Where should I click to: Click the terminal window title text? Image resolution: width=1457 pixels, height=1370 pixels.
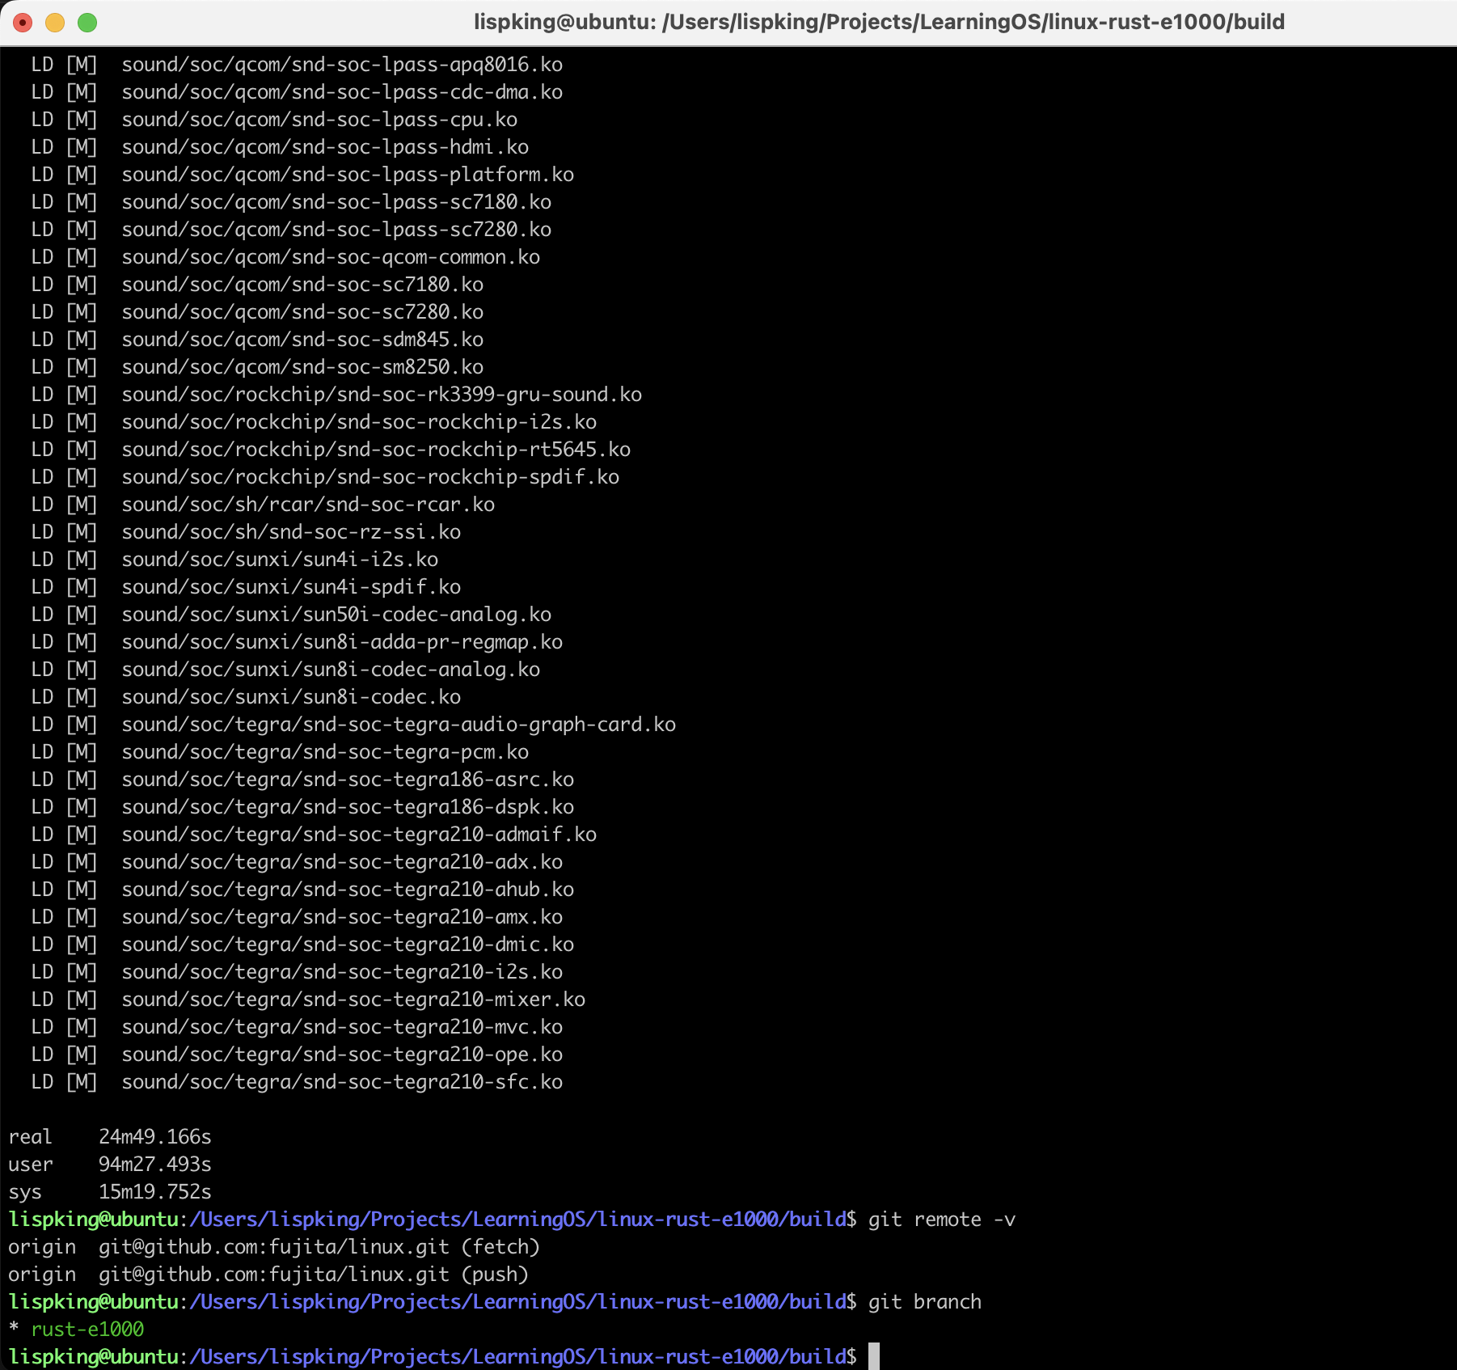pyautogui.click(x=879, y=22)
